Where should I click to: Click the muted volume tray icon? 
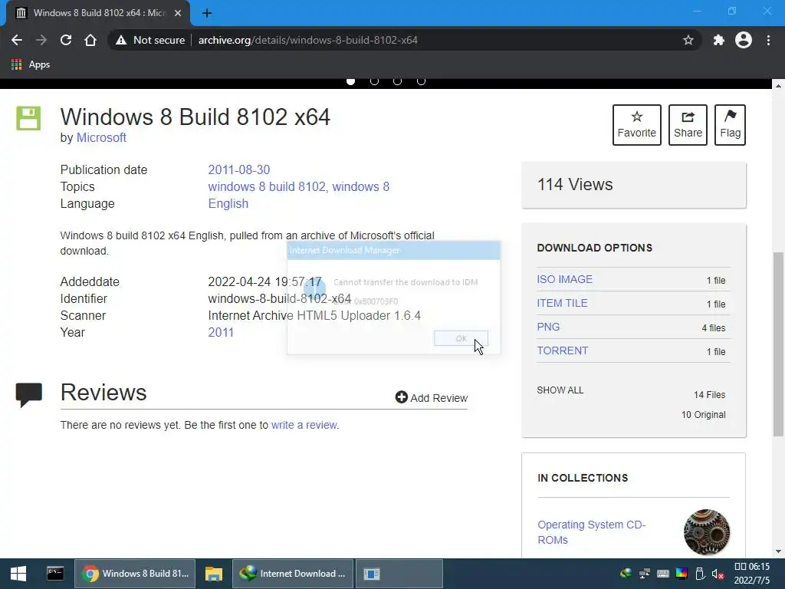718,574
